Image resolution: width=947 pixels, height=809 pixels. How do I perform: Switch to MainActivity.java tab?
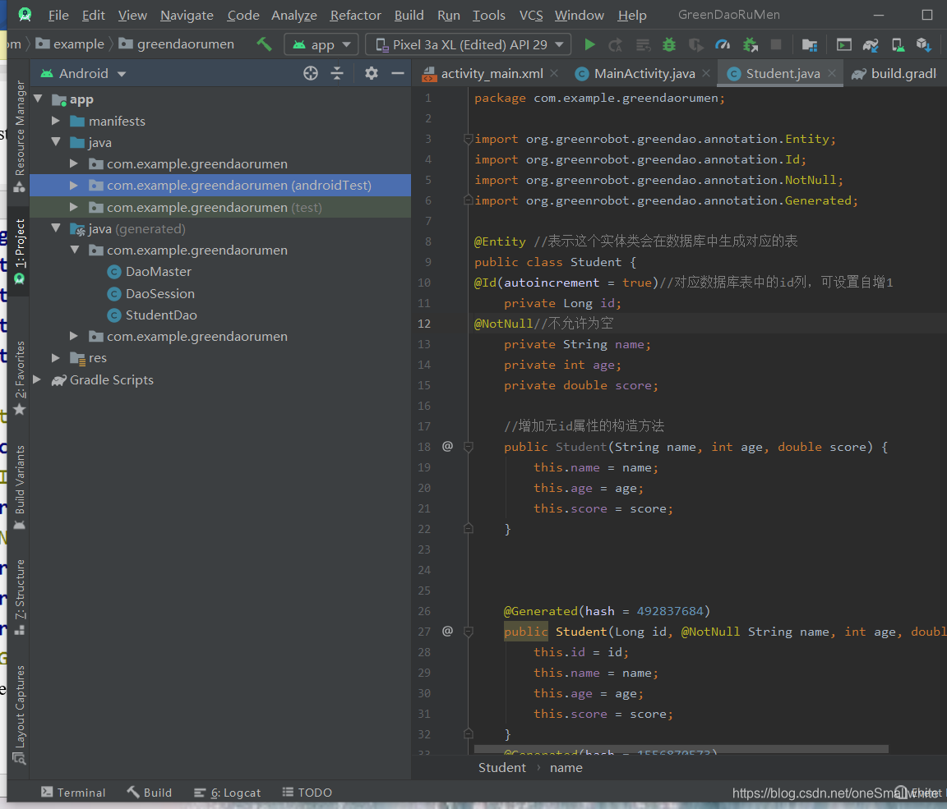(x=643, y=74)
